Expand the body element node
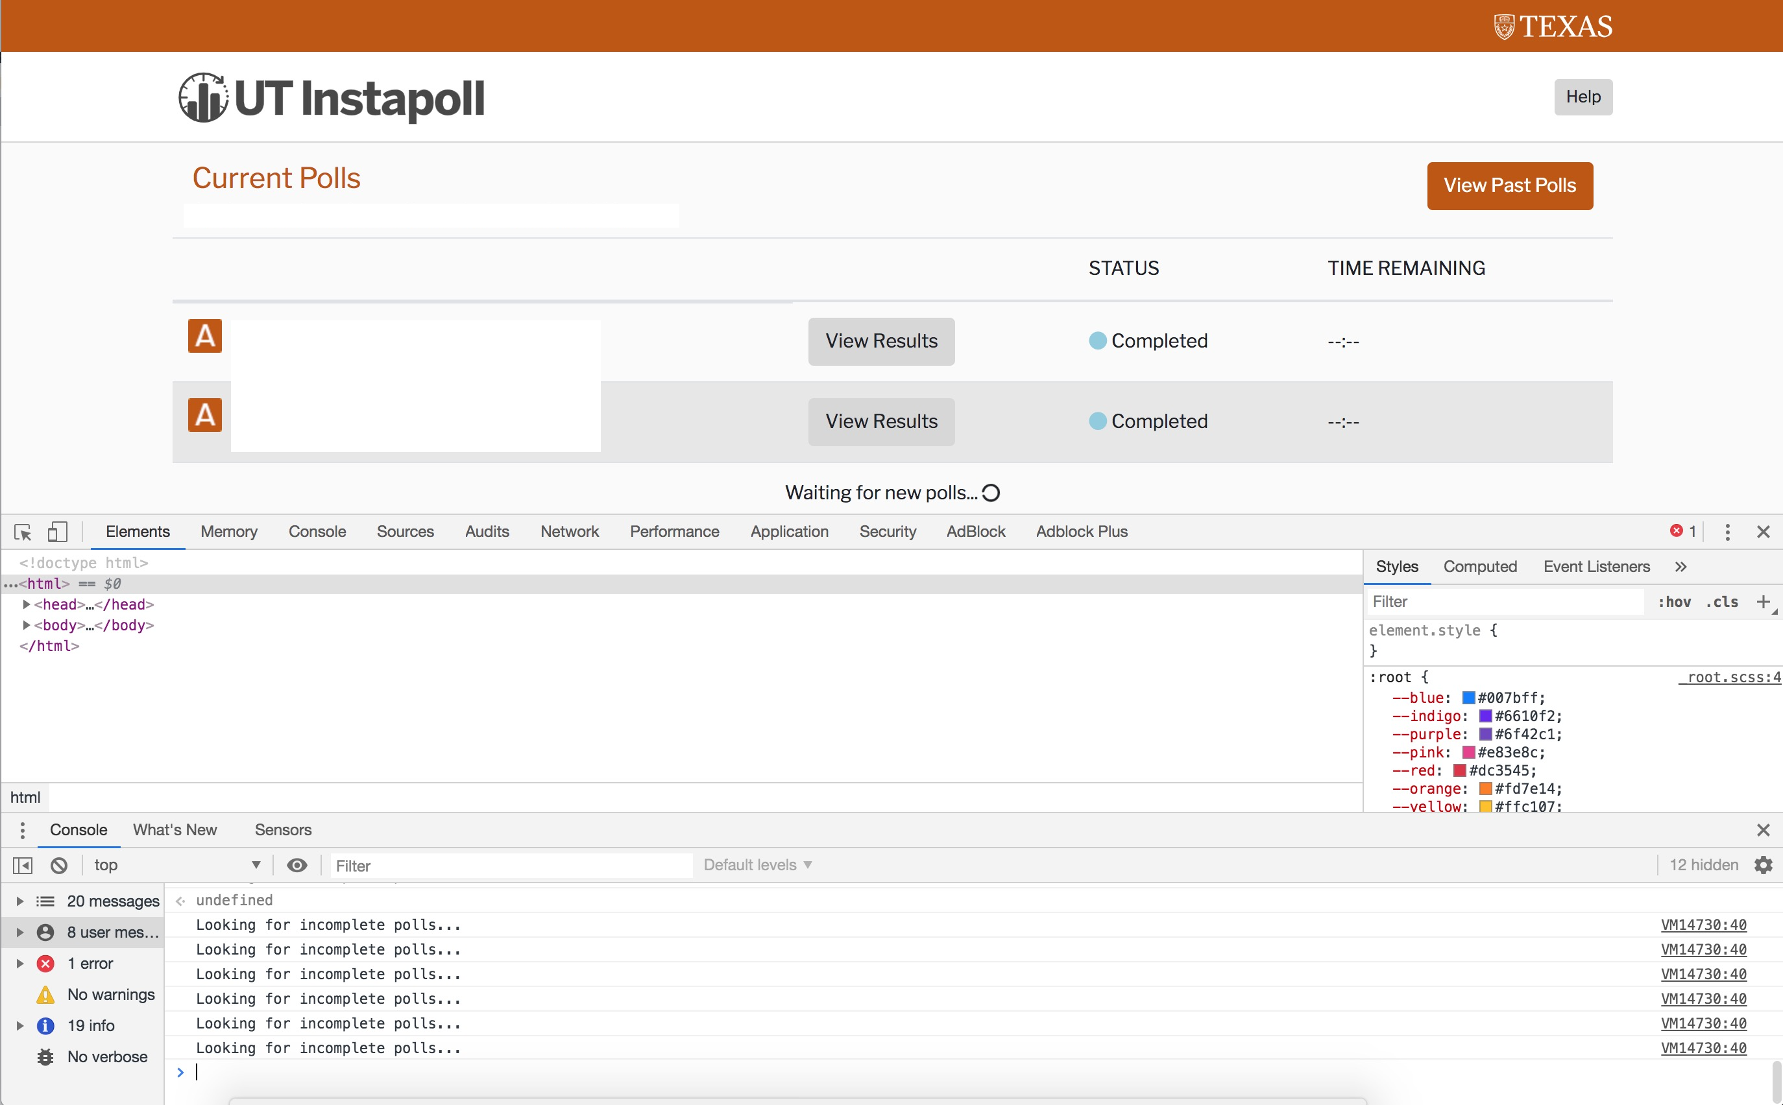Image resolution: width=1783 pixels, height=1105 pixels. 27,625
